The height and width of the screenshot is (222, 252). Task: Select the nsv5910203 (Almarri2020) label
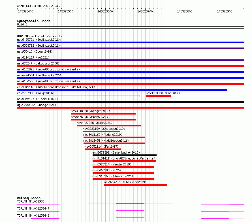[x=113, y=176]
